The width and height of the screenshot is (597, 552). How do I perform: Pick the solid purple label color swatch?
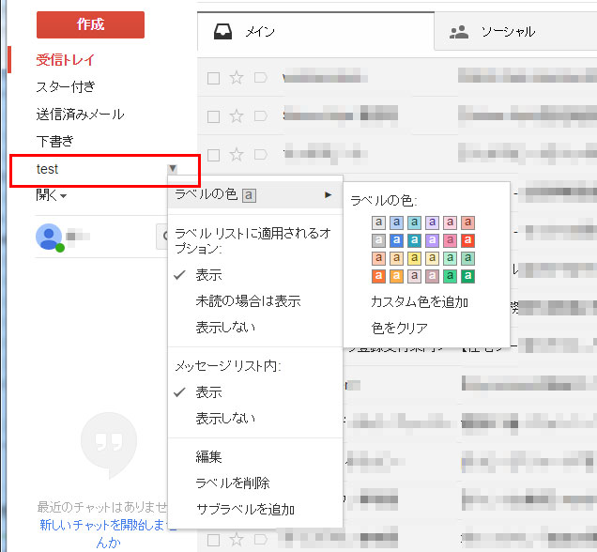click(x=432, y=240)
